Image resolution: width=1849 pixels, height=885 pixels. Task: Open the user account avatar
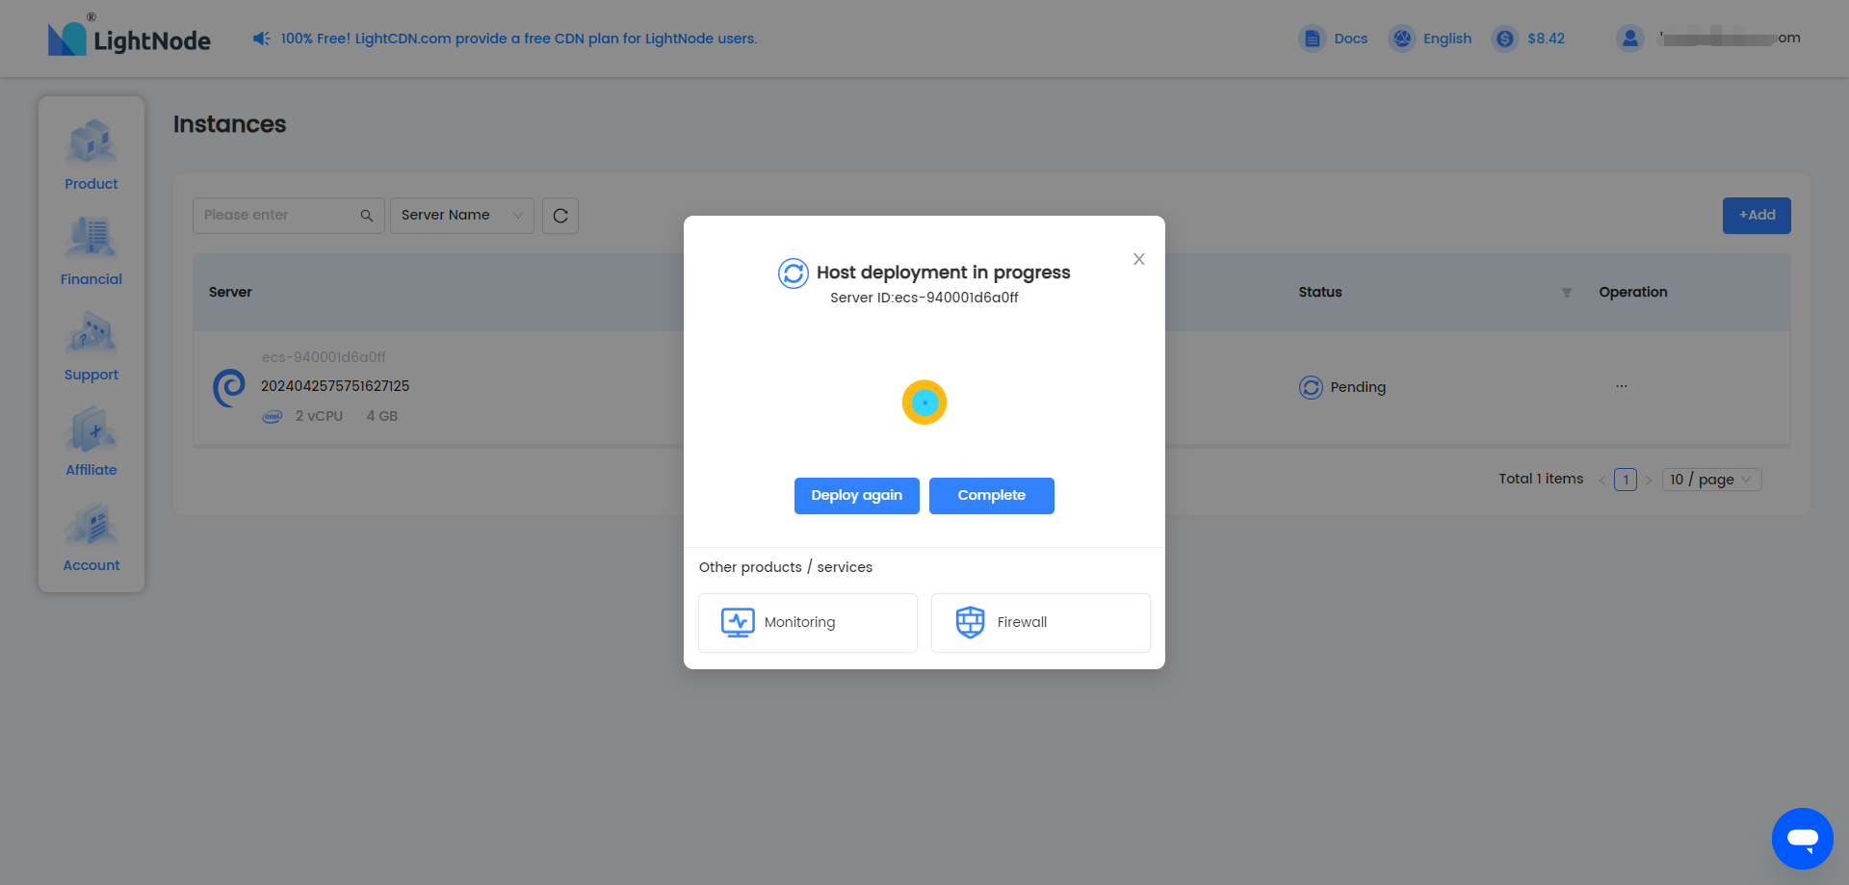click(x=1629, y=39)
